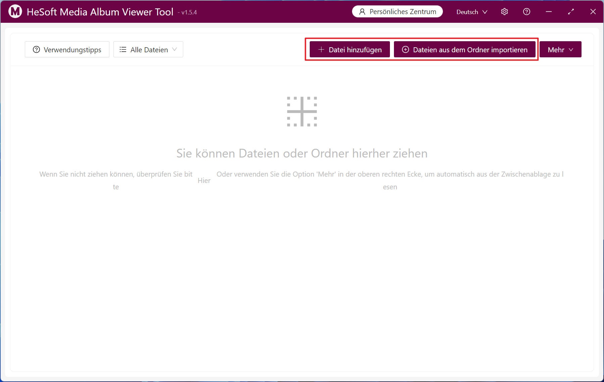This screenshot has width=604, height=382.
Task: Click the Dateien aus dem Ordner importieren label
Action: pyautogui.click(x=470, y=50)
